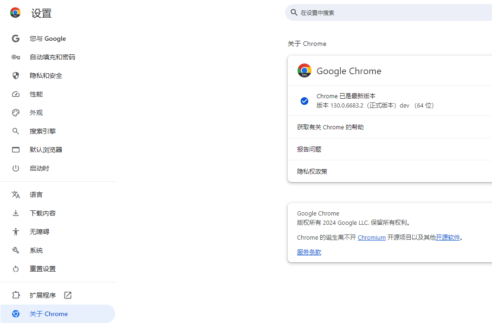Open the Chromium project link
This screenshot has height=330, width=492.
click(x=371, y=237)
